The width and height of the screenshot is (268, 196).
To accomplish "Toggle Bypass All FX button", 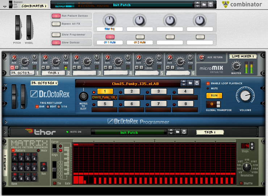I will click(x=56, y=24).
